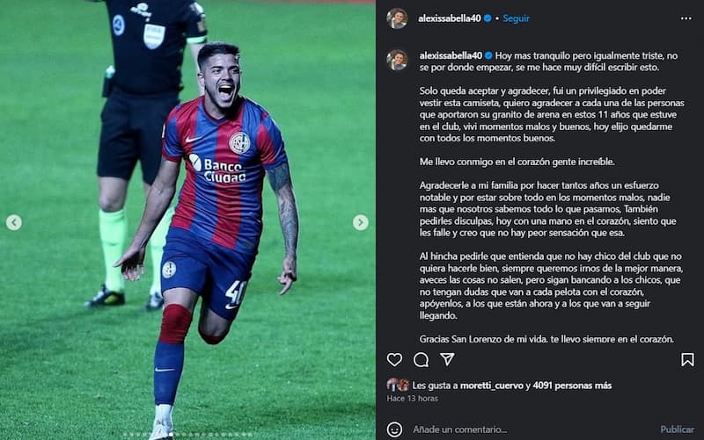Screen dimensions: 704x440
Task: Share post with paper plane icon
Action: coord(447,359)
